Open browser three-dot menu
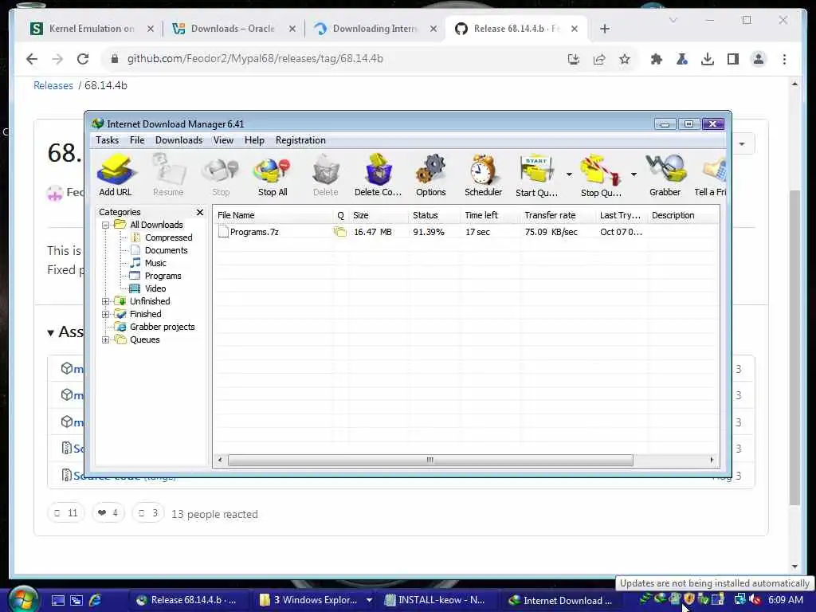Viewport: 816px width, 612px height. point(784,59)
